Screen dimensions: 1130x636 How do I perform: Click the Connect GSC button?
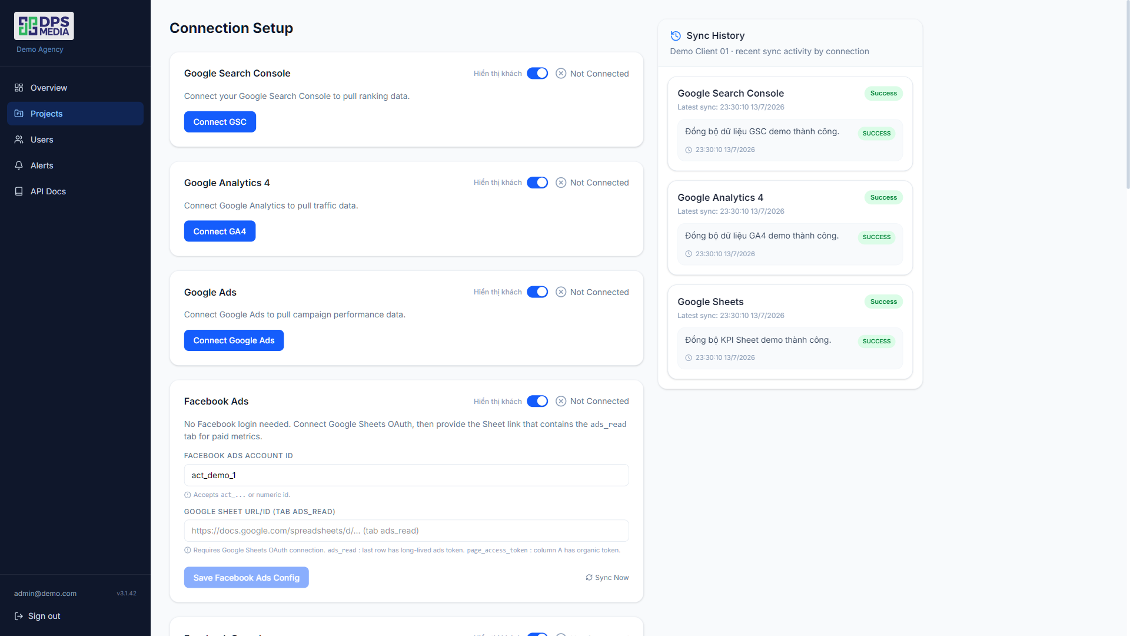220,122
